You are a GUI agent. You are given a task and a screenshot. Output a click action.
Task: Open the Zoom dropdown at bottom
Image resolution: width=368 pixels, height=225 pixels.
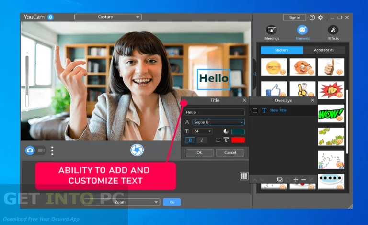[122, 202]
